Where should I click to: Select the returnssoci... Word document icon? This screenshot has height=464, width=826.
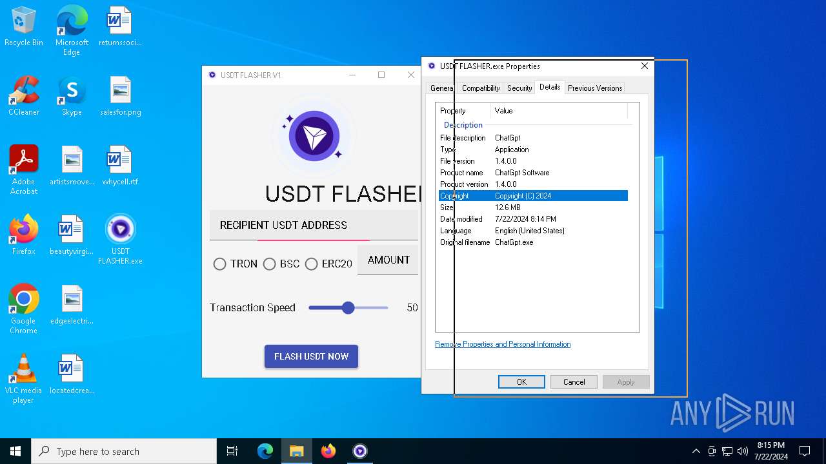[x=119, y=27]
